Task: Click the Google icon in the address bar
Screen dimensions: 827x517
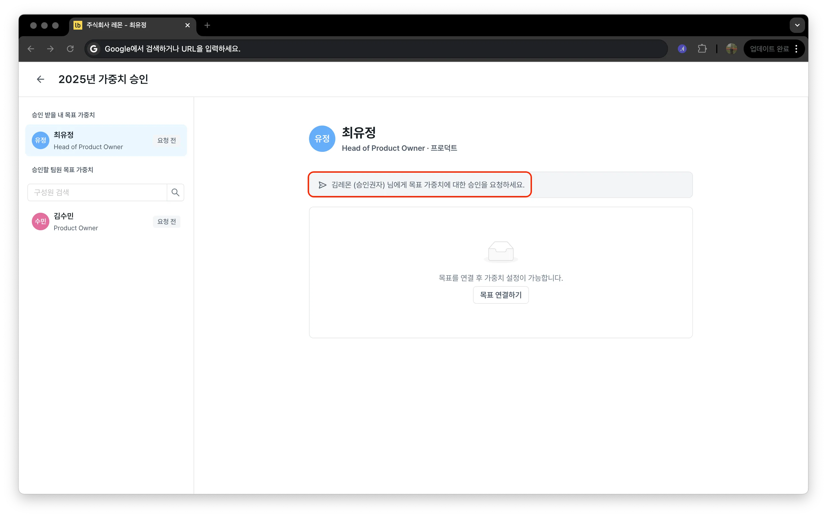Action: point(94,49)
